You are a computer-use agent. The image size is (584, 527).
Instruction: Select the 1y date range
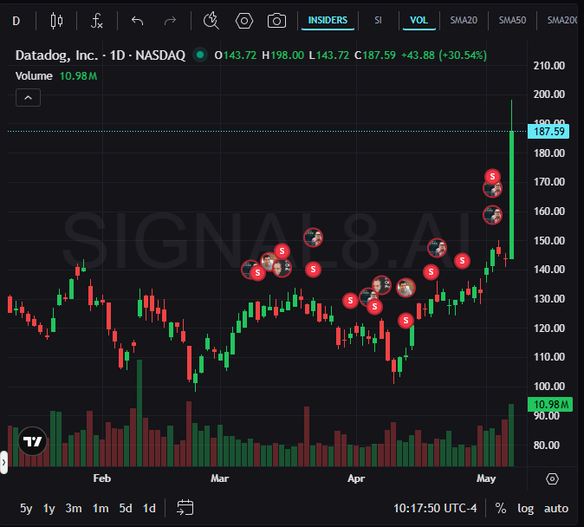point(49,508)
